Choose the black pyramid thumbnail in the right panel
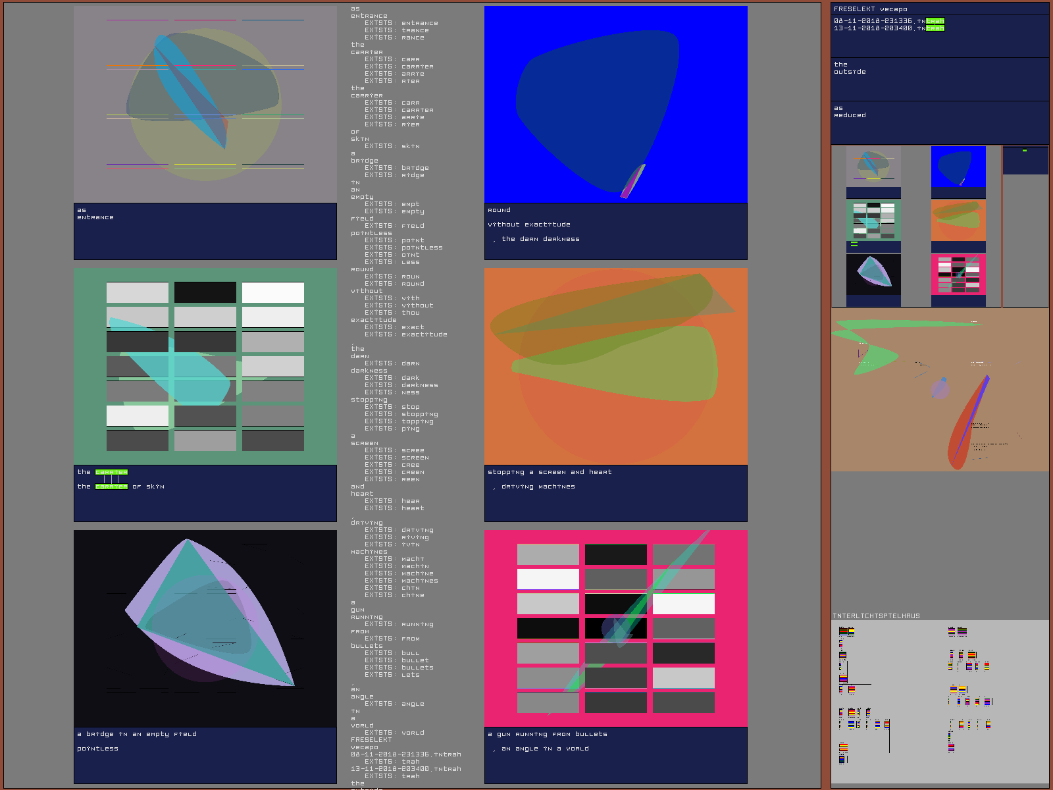 click(873, 275)
